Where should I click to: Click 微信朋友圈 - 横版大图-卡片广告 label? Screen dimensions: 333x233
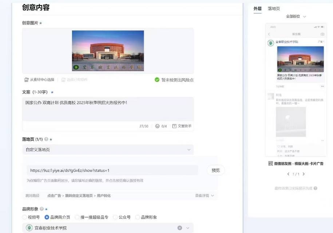(x=299, y=163)
